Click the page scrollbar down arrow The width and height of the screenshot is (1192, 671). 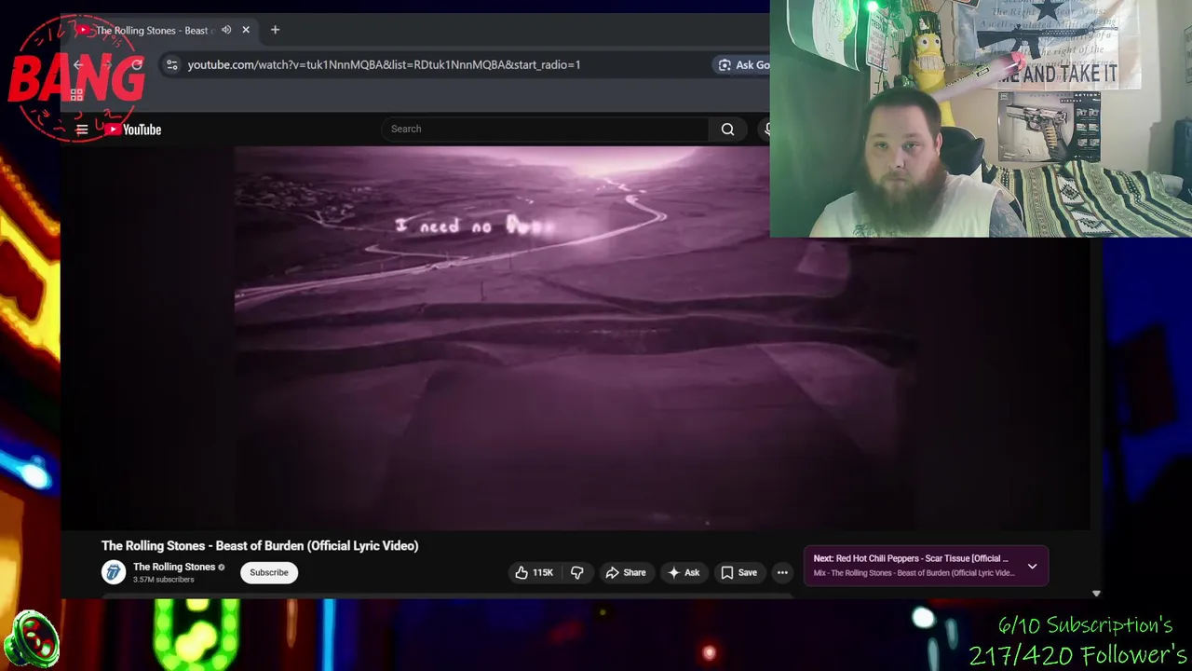coord(1096,593)
